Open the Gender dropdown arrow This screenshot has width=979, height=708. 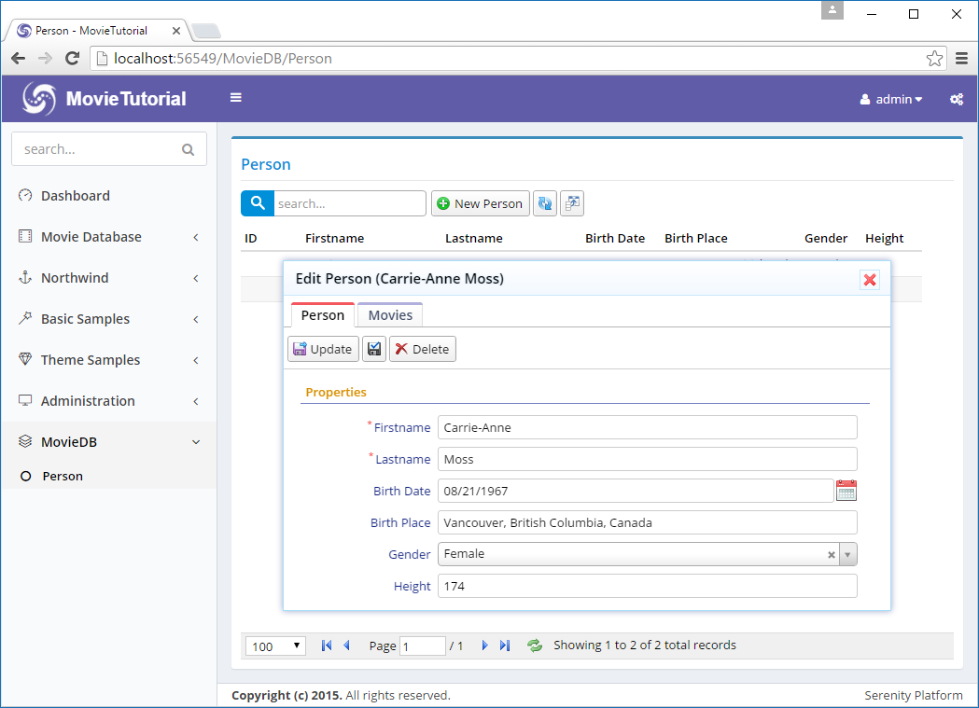point(847,555)
